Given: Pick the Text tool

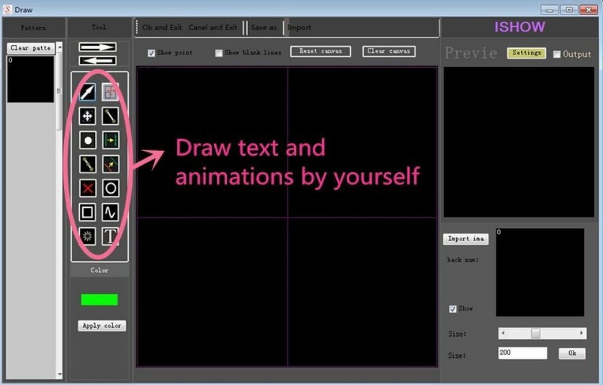Looking at the screenshot, I should (111, 237).
